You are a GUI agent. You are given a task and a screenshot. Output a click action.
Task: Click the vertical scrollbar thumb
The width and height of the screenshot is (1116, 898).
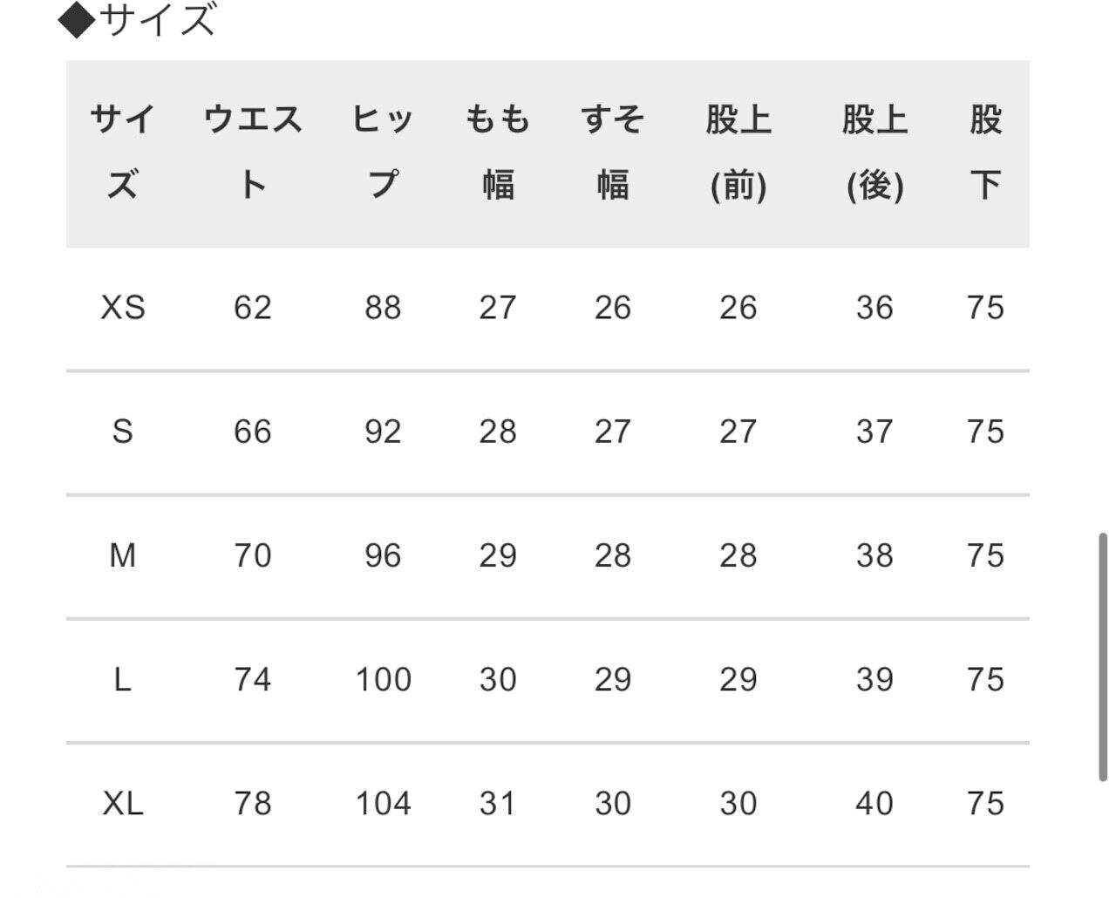(1104, 657)
